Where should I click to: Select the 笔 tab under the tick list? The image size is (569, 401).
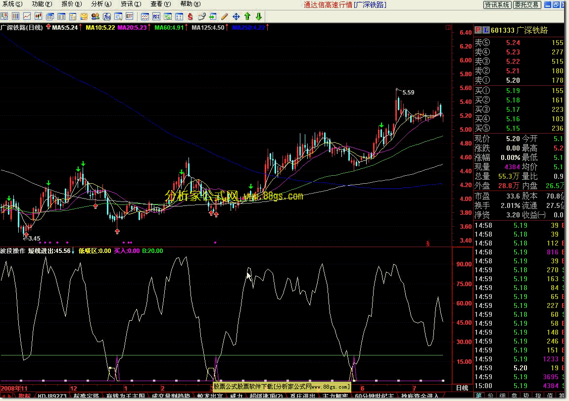[x=478, y=396]
